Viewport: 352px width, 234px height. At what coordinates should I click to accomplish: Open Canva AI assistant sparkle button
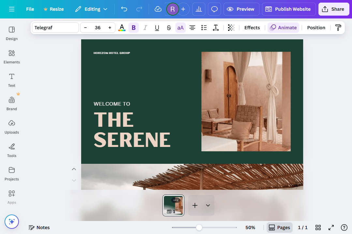(12, 222)
